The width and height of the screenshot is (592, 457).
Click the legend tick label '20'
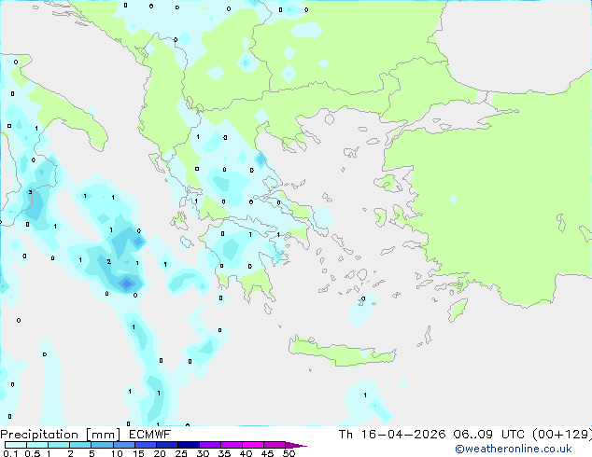[x=160, y=453]
